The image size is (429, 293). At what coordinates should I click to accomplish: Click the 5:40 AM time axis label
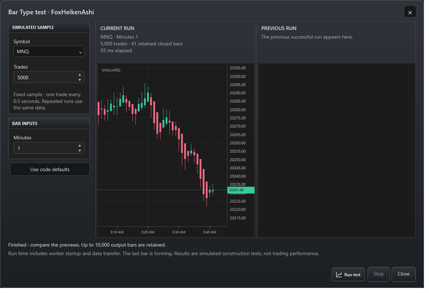(x=209, y=232)
